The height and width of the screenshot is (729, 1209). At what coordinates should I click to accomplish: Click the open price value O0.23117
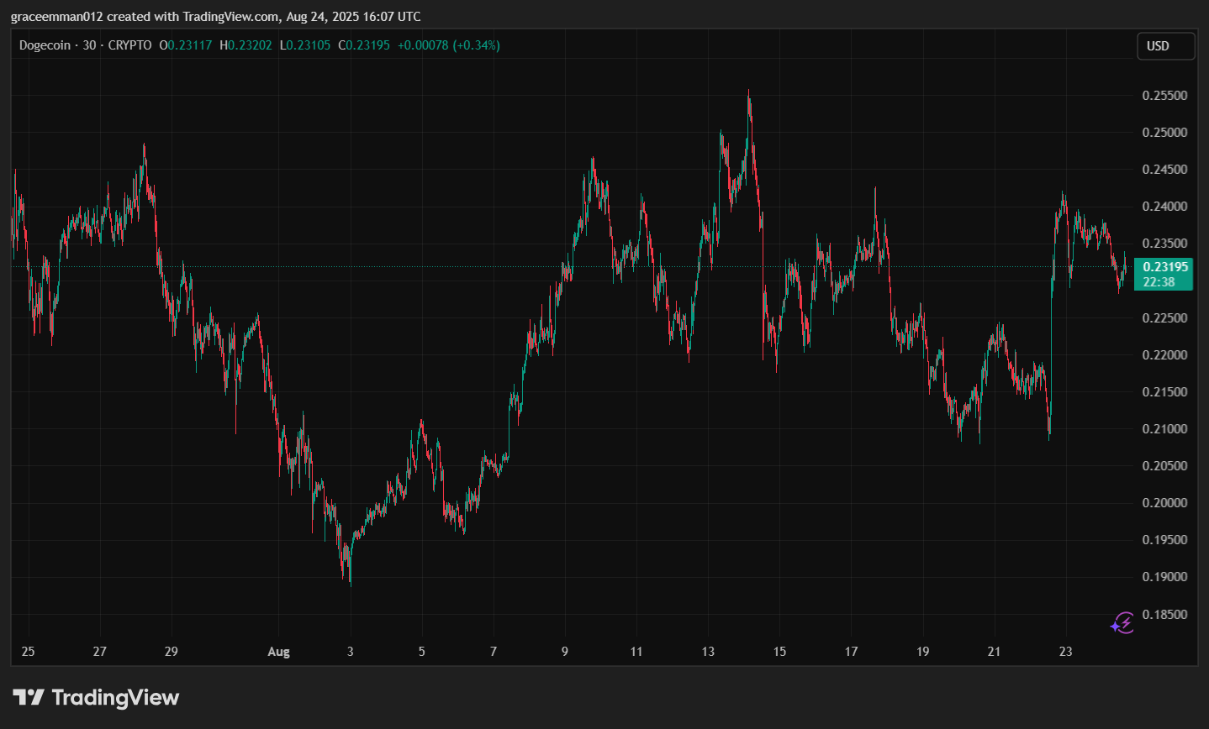point(186,45)
